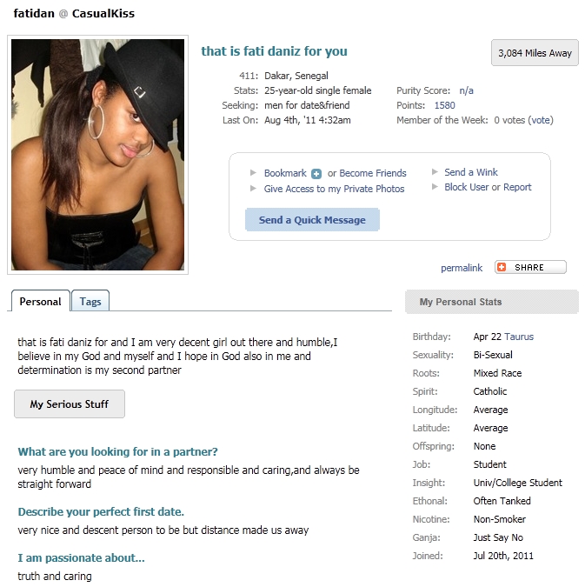Screen dimensions: 585x587
Task: Click the Report link
Action: coord(517,187)
